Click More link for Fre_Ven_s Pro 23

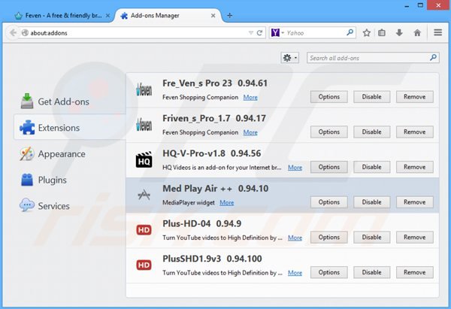[x=250, y=97]
